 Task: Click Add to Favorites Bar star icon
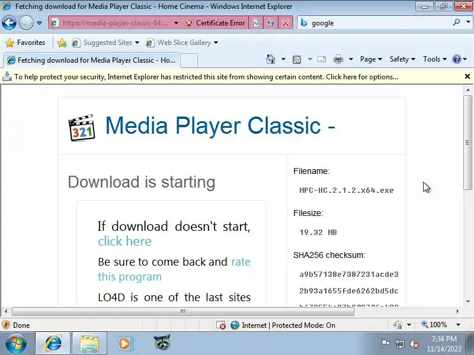(x=62, y=43)
